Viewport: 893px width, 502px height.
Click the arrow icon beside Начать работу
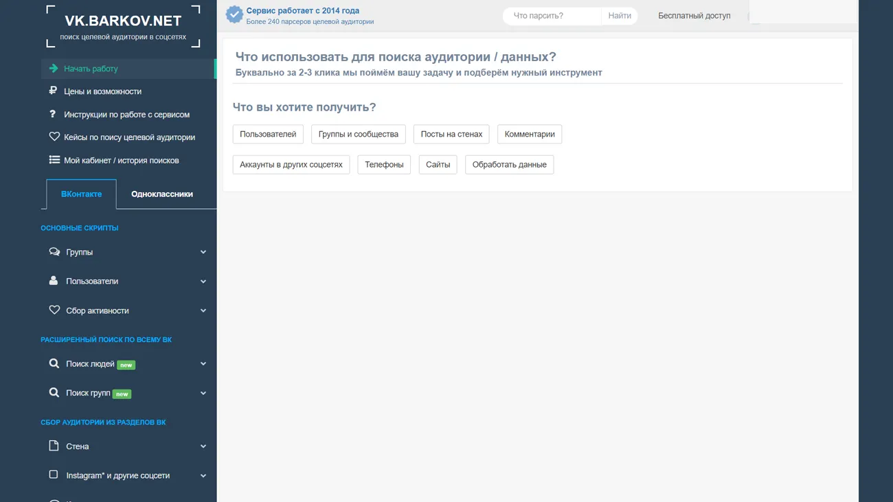point(54,69)
